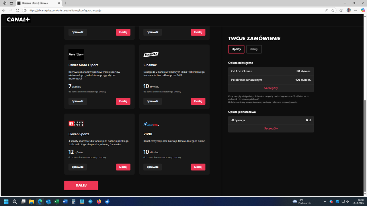Click the 'TWOJE ZAMÓWIENIE' heading
Image resolution: width=367 pixels, height=206 pixels.
pyautogui.click(x=254, y=38)
